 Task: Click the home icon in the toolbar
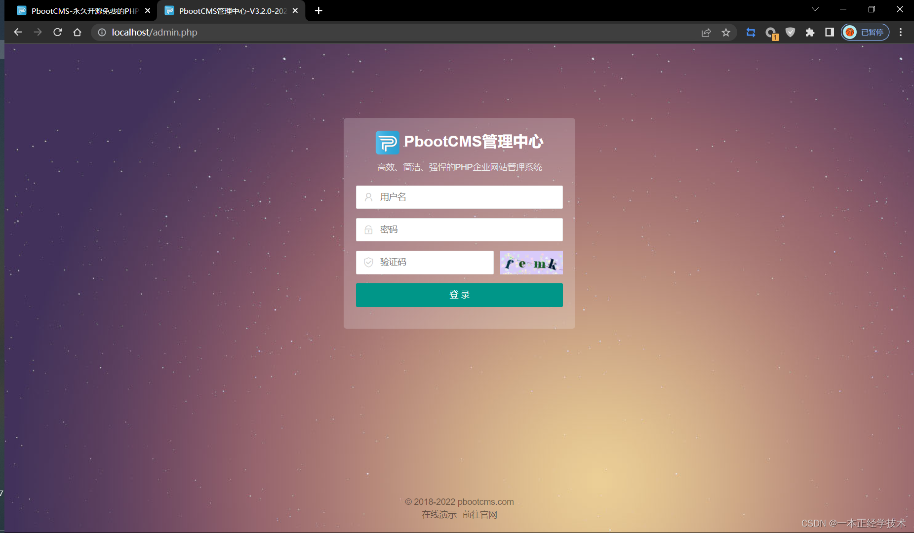[78, 32]
